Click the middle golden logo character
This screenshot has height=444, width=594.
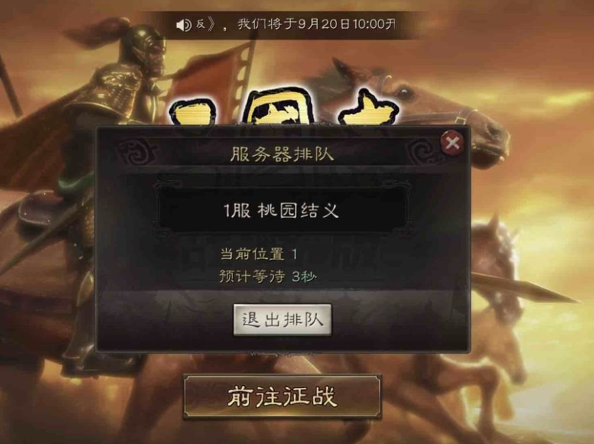click(x=279, y=106)
